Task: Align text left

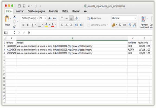Action: pyautogui.click(x=62, y=25)
